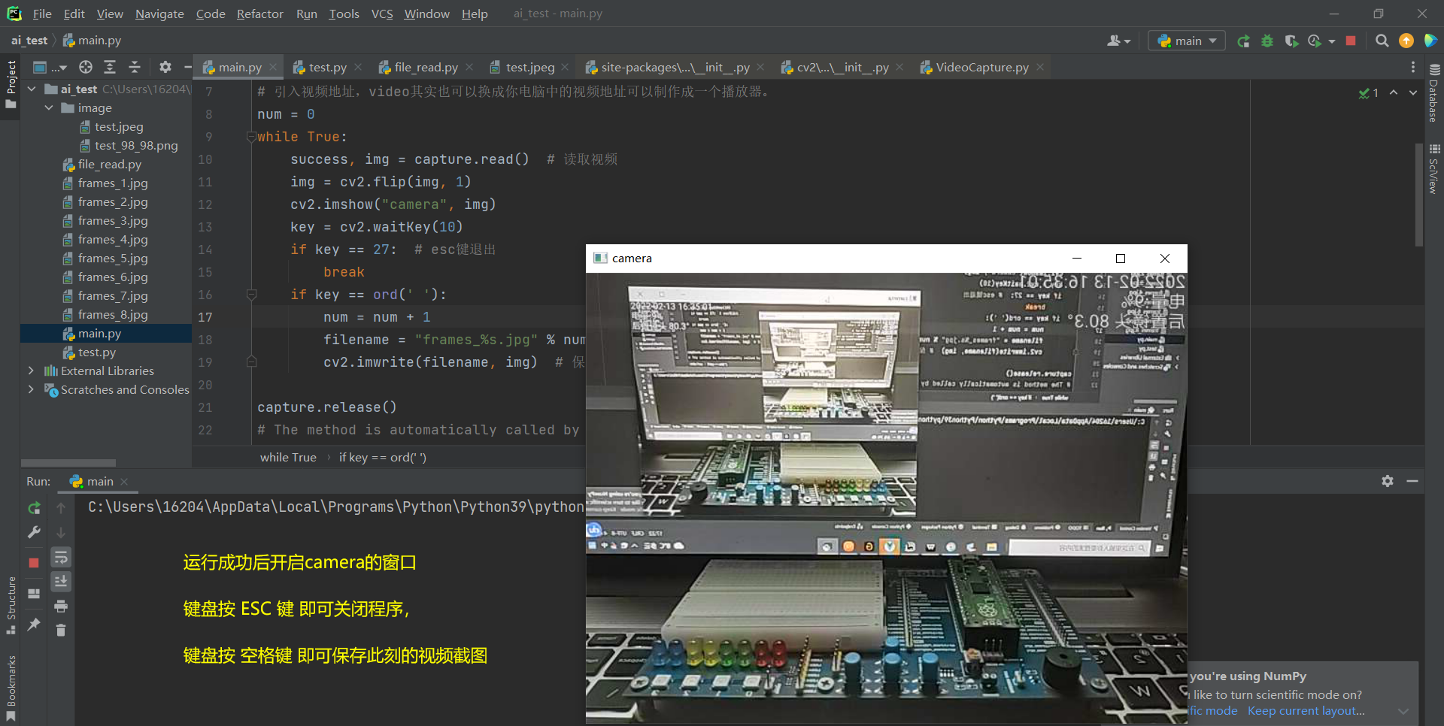
Task: Click the Rerun icon in Run panel
Action: 34,508
